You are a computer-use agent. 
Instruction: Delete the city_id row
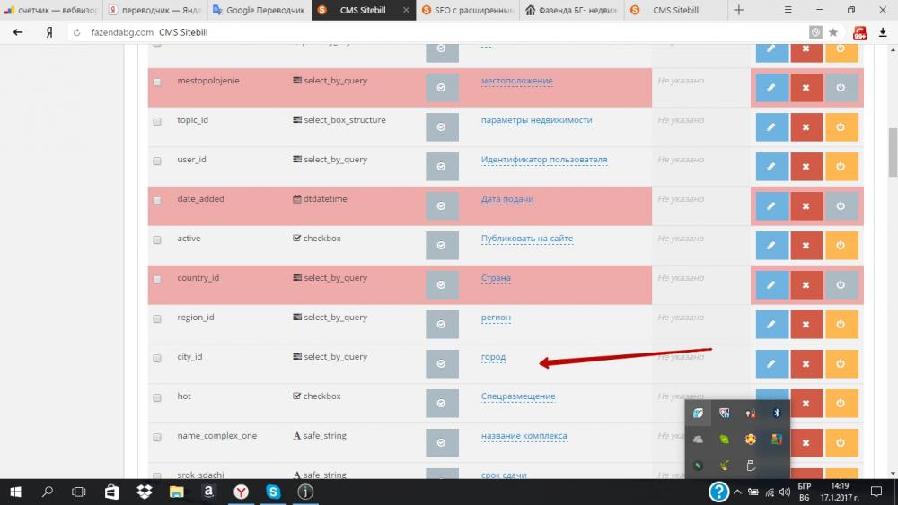[x=806, y=364]
